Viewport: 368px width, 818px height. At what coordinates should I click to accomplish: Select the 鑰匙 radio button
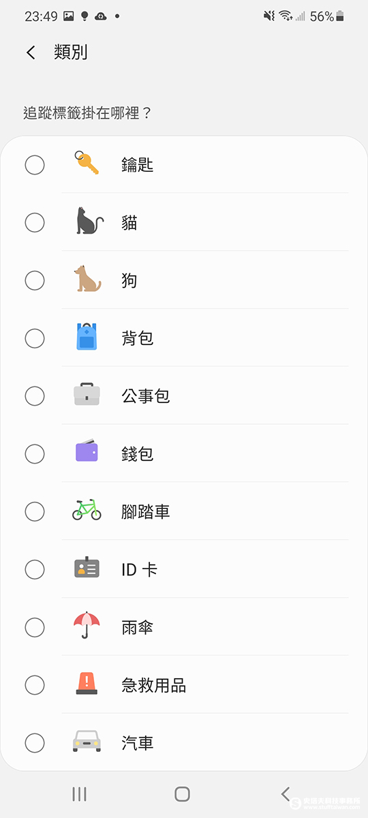[x=35, y=165]
